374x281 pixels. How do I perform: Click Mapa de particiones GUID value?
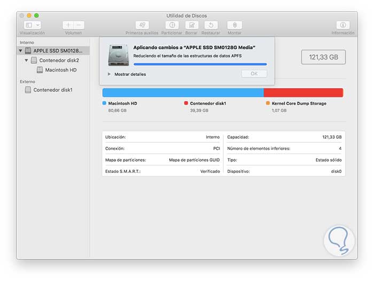pos(194,160)
